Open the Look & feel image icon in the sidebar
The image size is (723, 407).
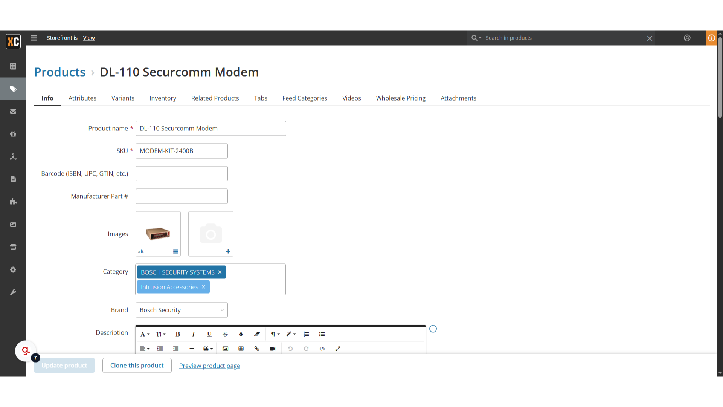13,225
